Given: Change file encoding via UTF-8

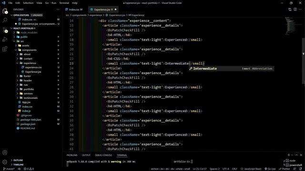Looking at the screenshot, I should [x=225, y=169].
